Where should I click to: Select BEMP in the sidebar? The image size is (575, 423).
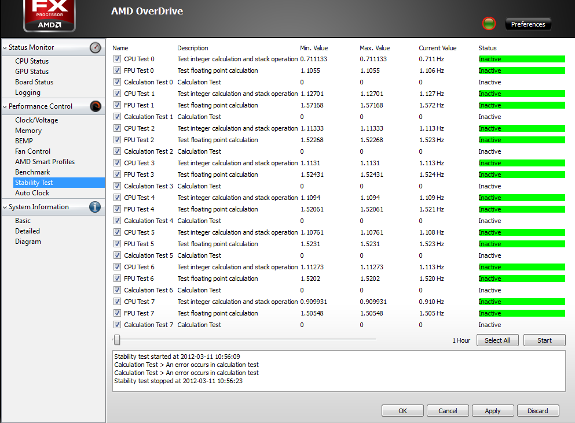(24, 141)
